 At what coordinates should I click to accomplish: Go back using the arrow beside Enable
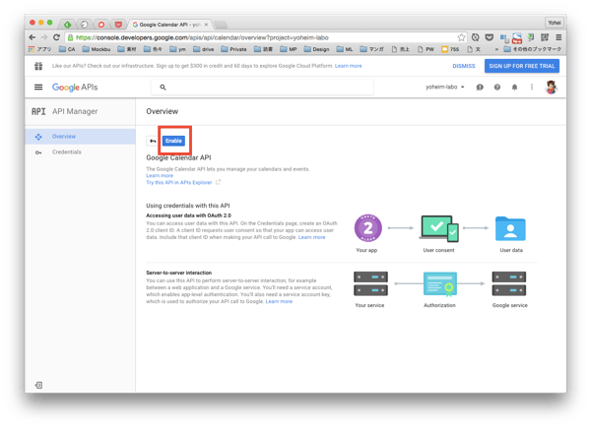coord(153,141)
